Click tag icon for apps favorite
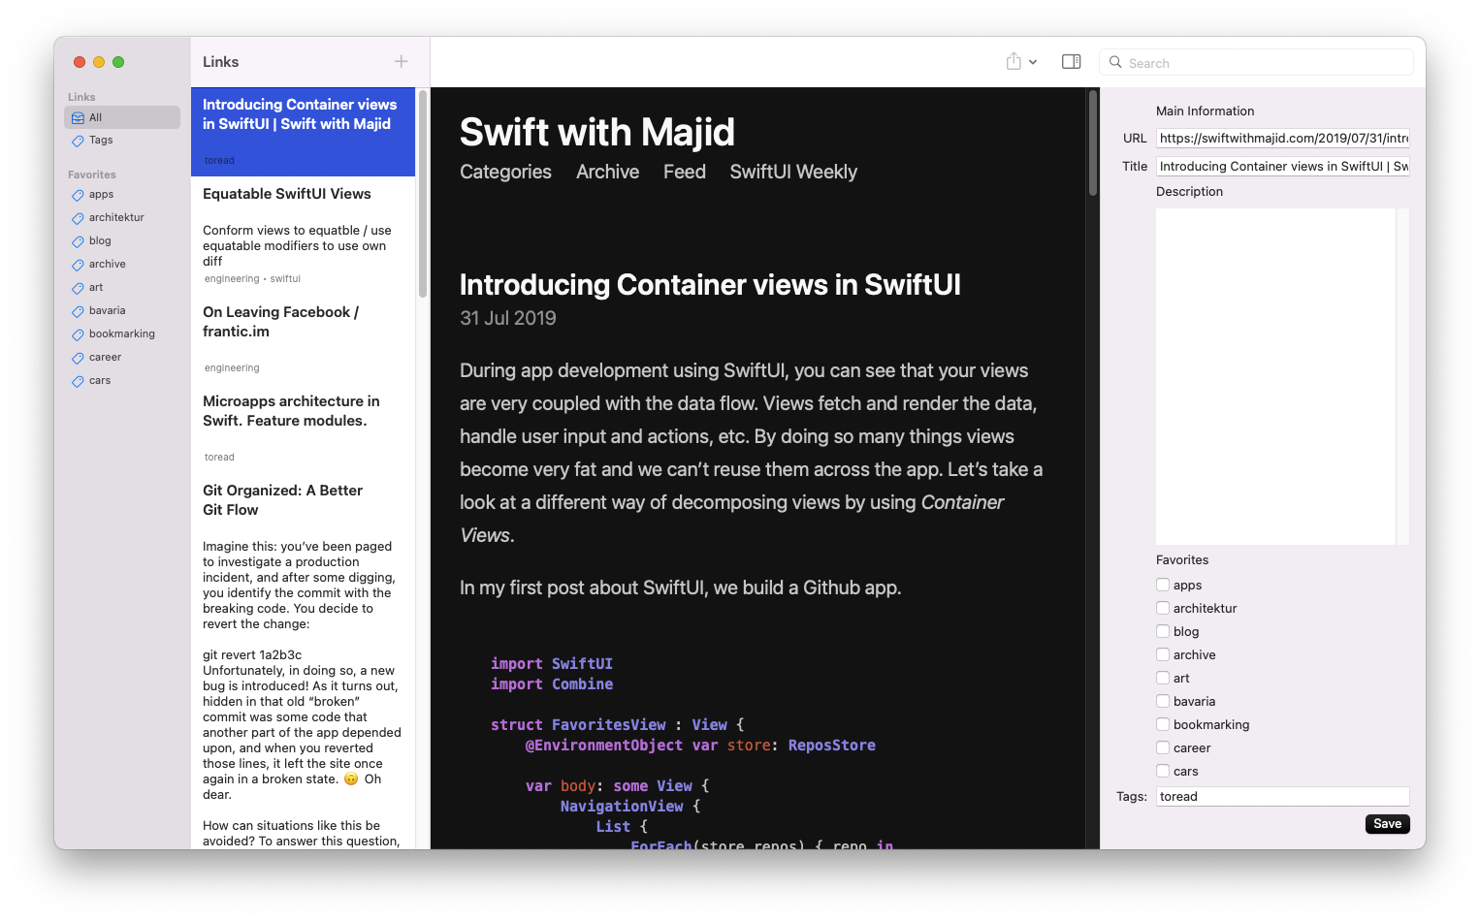The image size is (1480, 921). click(x=78, y=195)
